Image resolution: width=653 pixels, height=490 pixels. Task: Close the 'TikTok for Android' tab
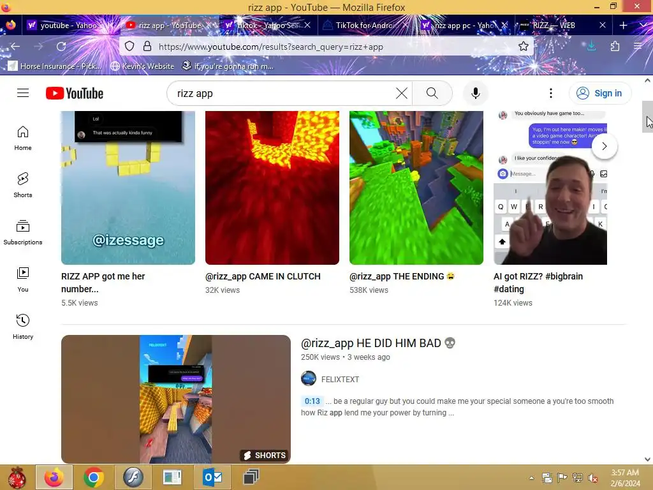pos(405,26)
